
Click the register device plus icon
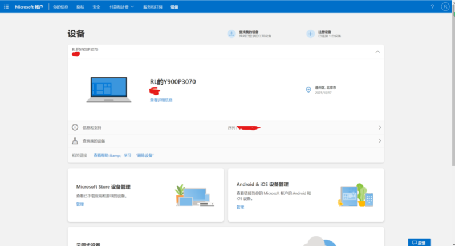pyautogui.click(x=310, y=34)
